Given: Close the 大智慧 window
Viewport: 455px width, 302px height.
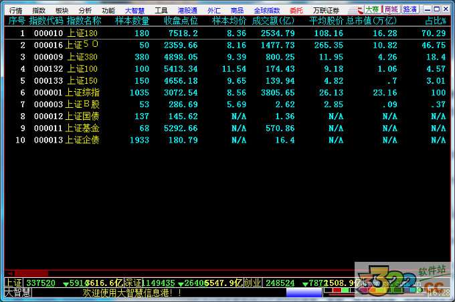Looking at the screenshot, I should (446, 9).
